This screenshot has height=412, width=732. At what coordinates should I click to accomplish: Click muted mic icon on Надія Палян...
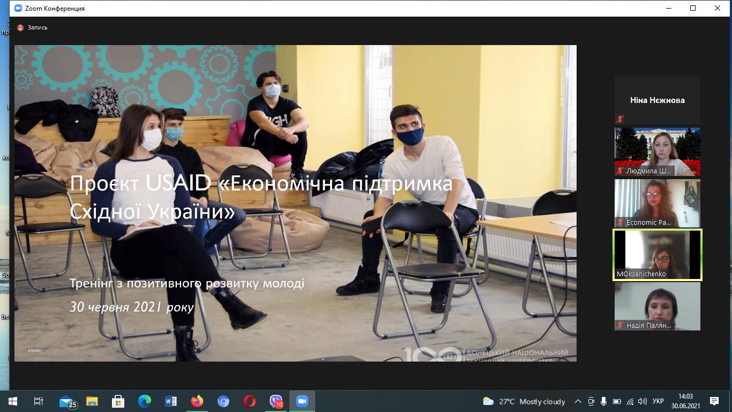coord(621,325)
